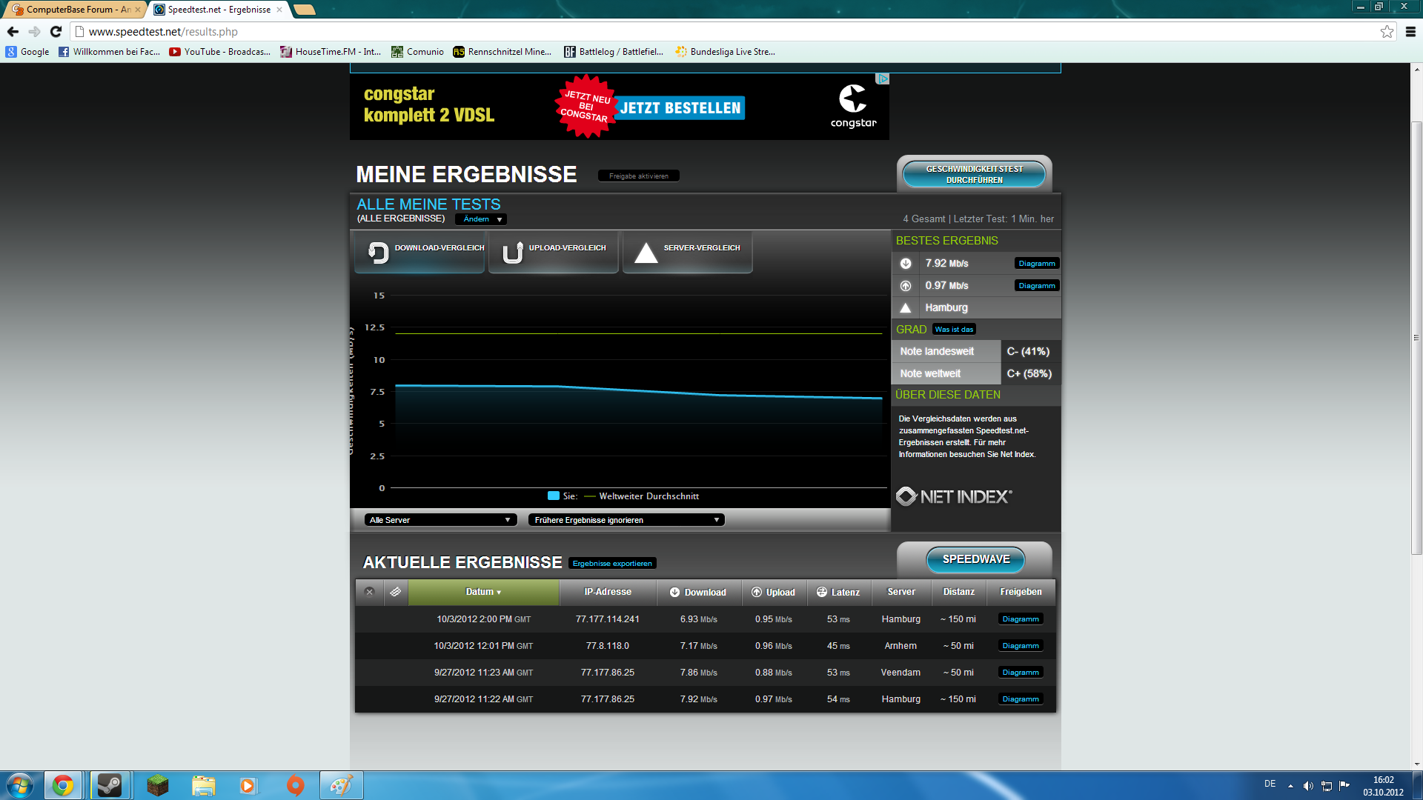This screenshot has width=1423, height=800.
Task: Open Steam from the taskbar
Action: click(x=110, y=785)
